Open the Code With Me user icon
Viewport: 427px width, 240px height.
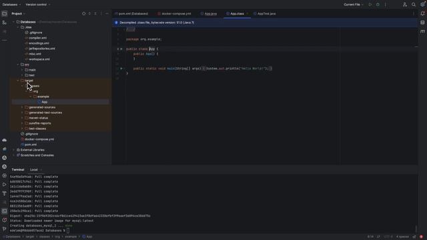click(405, 5)
